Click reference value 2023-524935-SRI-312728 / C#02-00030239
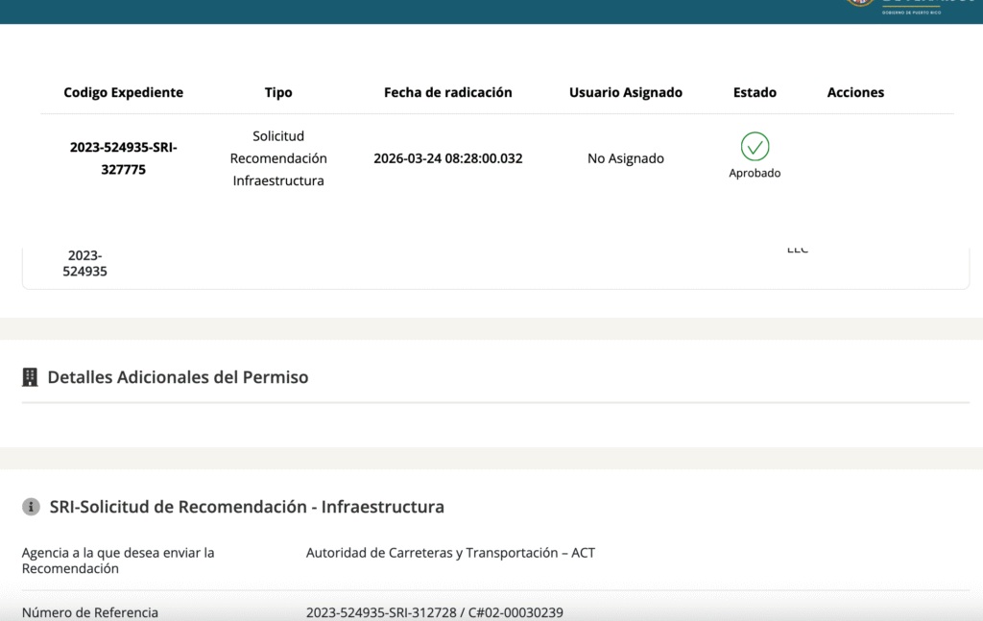 [435, 612]
